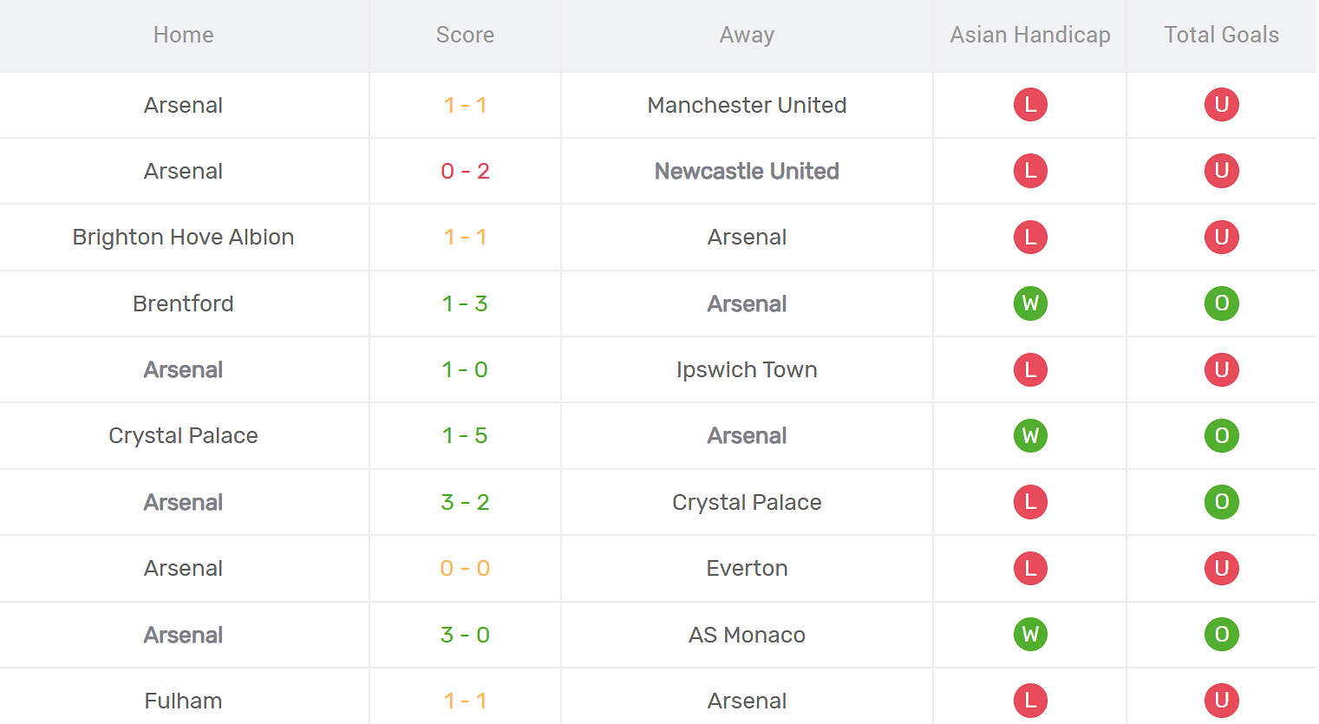Click the Total Goals column header
Viewport: 1319px width, 724px height.
click(x=1221, y=35)
